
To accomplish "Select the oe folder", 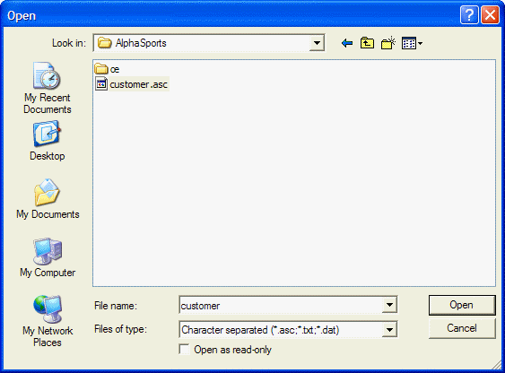I will click(108, 69).
